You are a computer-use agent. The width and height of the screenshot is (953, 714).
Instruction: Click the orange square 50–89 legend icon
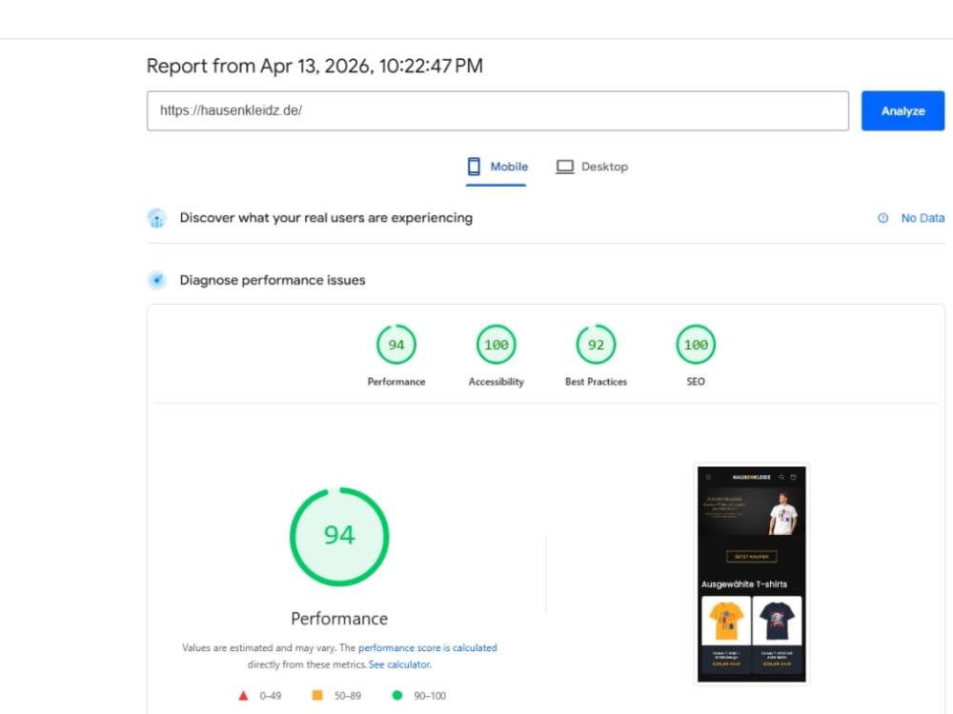tap(317, 695)
